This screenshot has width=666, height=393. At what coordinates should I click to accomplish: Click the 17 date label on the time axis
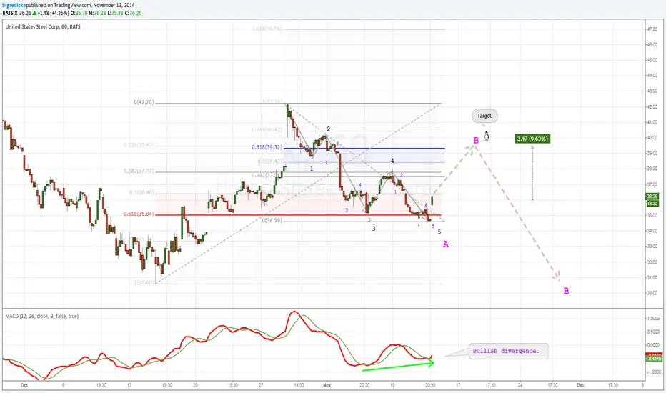[x=458, y=385]
